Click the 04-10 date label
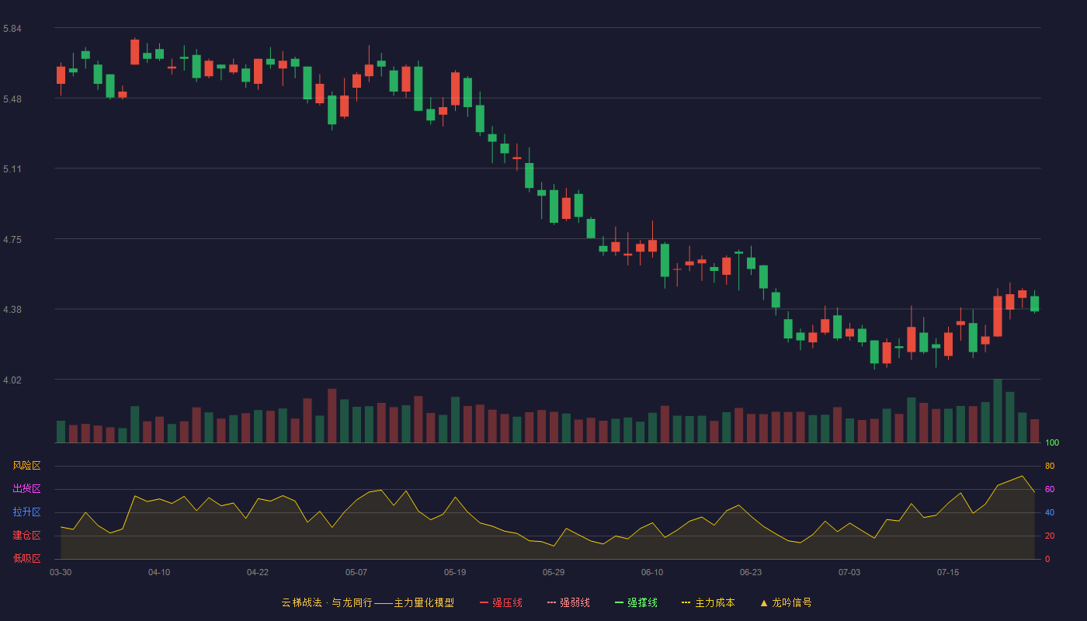Viewport: 1087px width, 621px height. pos(159,572)
